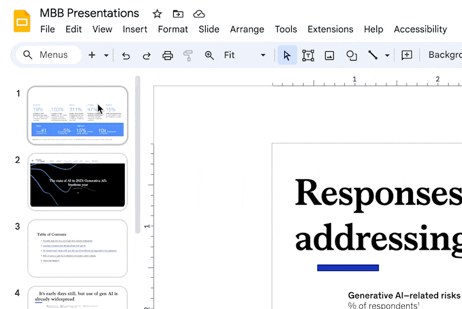Expand the line type dropdown arrow

[x=387, y=55]
